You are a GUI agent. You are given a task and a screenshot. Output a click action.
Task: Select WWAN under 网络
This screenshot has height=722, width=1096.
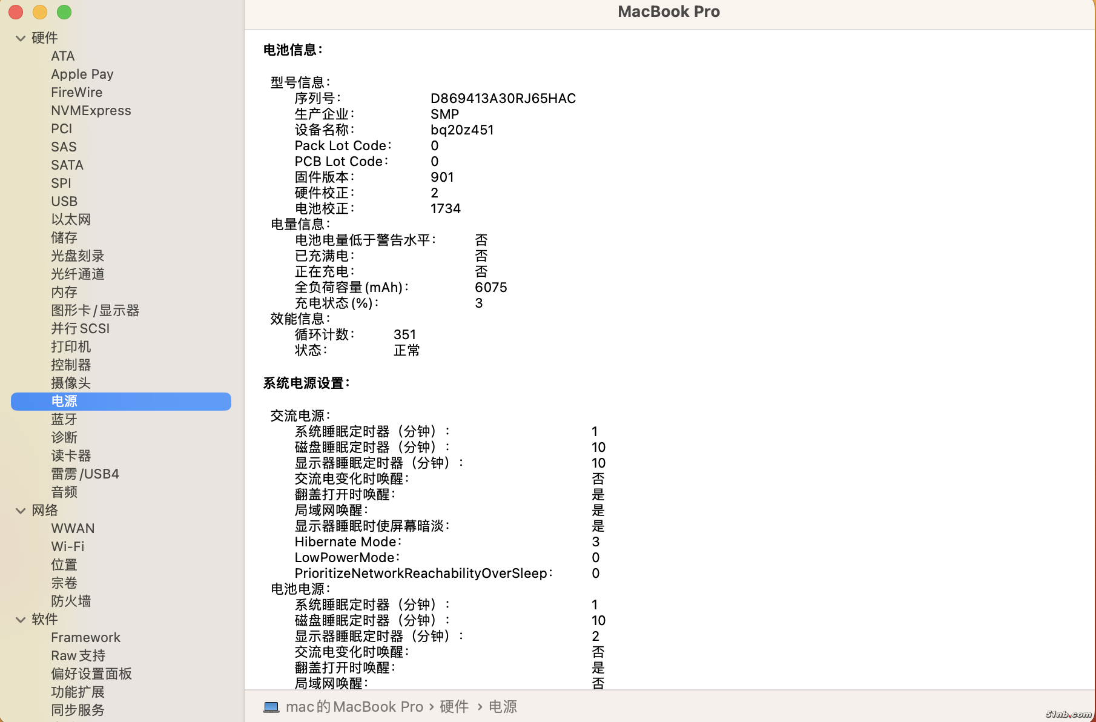(x=73, y=529)
